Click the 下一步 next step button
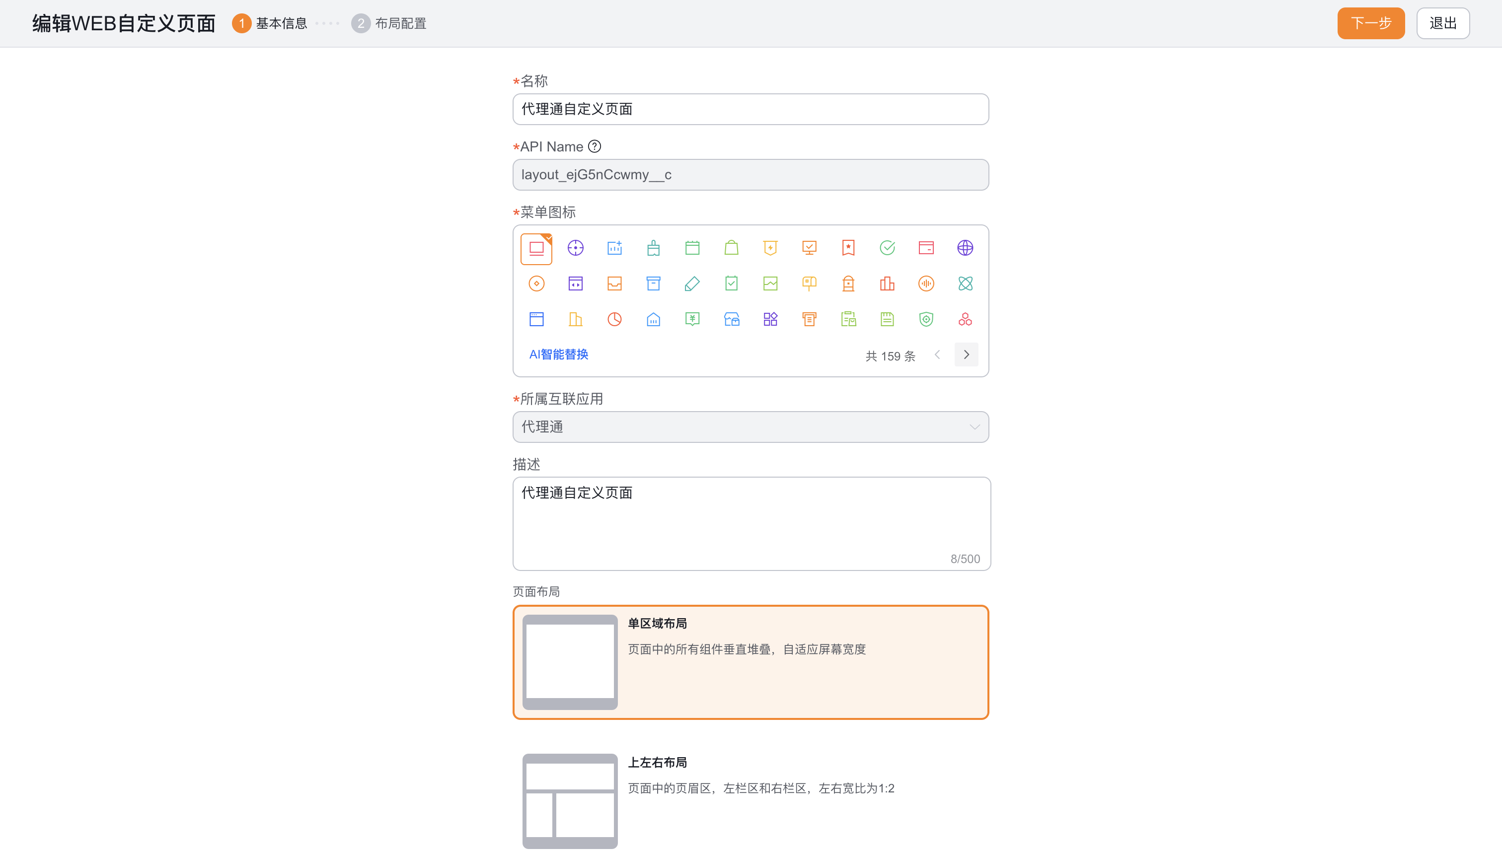 tap(1370, 23)
